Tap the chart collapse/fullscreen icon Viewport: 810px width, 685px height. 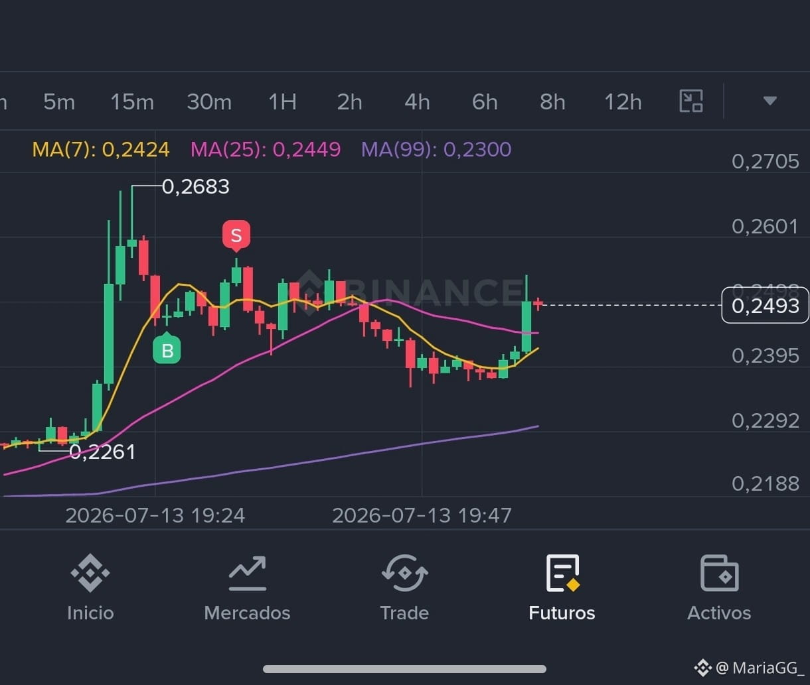pyautogui.click(x=691, y=101)
